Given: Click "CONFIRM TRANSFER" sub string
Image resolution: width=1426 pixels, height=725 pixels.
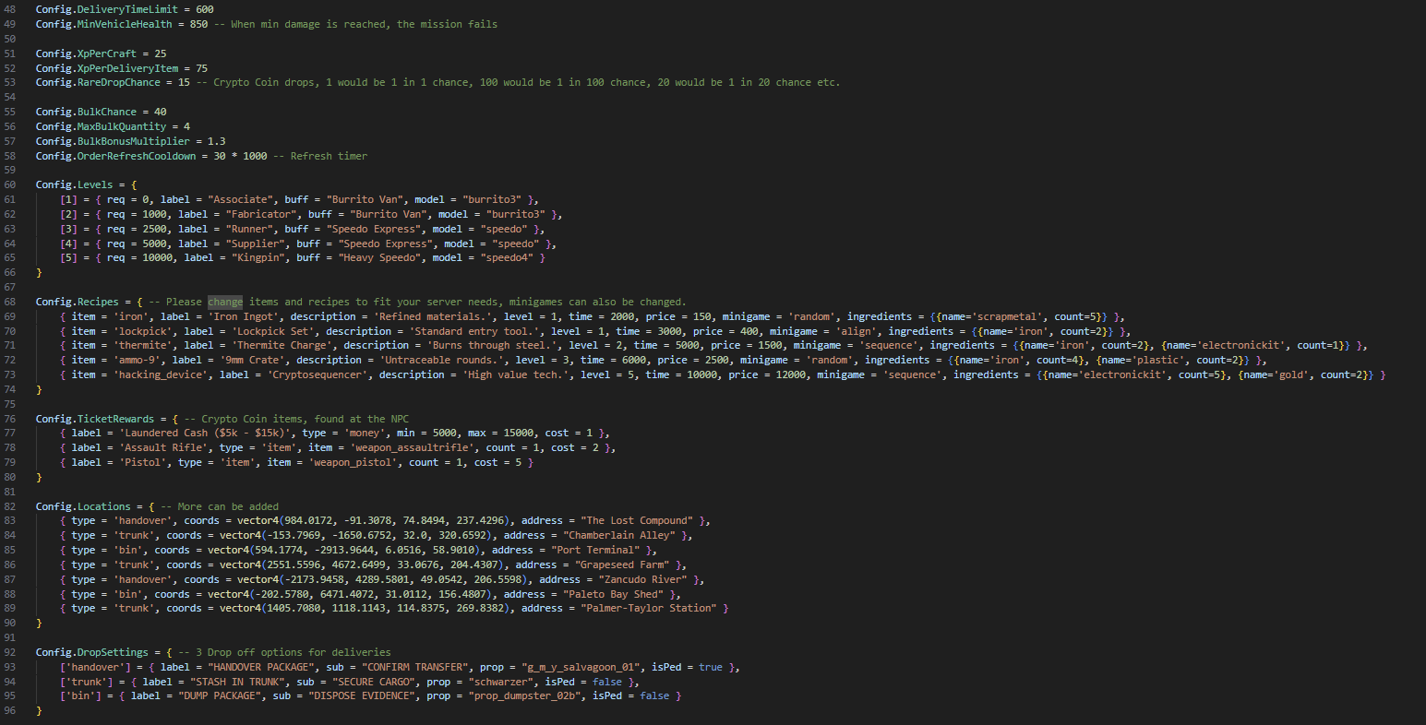Looking at the screenshot, I should click(x=414, y=667).
